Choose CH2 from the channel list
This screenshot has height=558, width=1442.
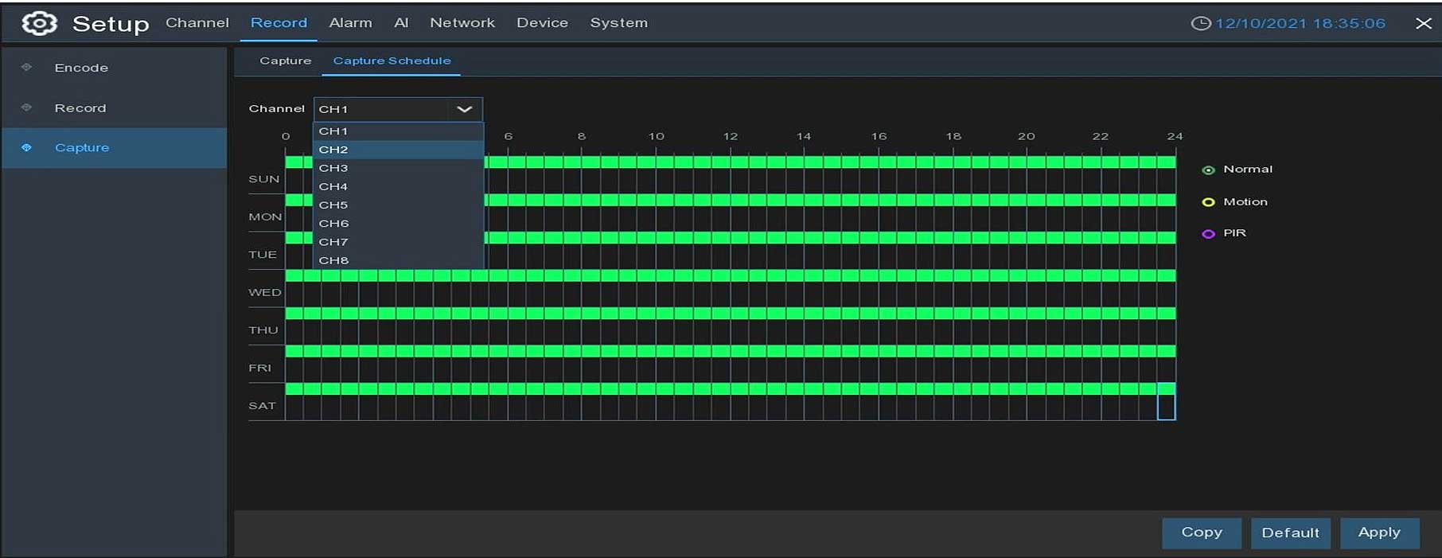pyautogui.click(x=333, y=150)
